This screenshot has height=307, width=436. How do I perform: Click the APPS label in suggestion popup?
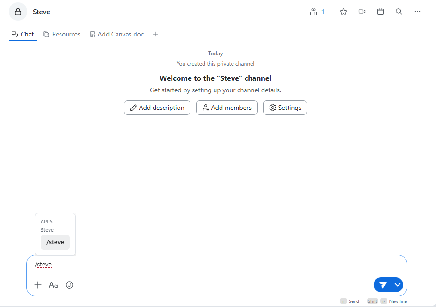tap(46, 222)
